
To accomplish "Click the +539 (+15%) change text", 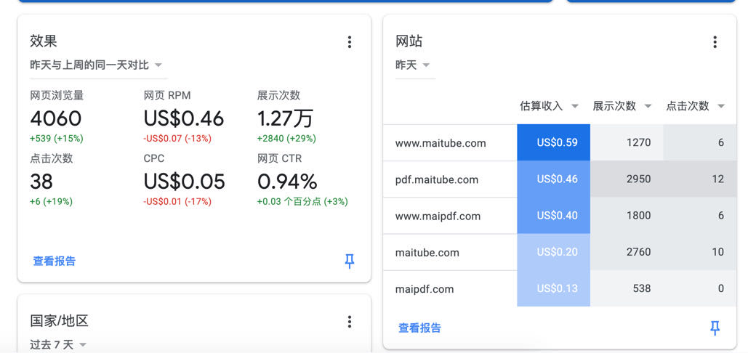I will point(56,139).
